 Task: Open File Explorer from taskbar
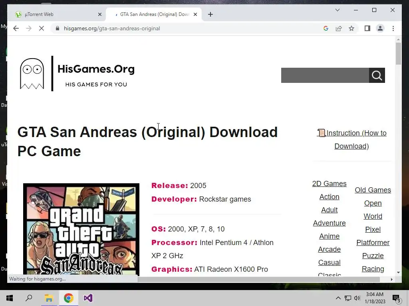coord(49,298)
